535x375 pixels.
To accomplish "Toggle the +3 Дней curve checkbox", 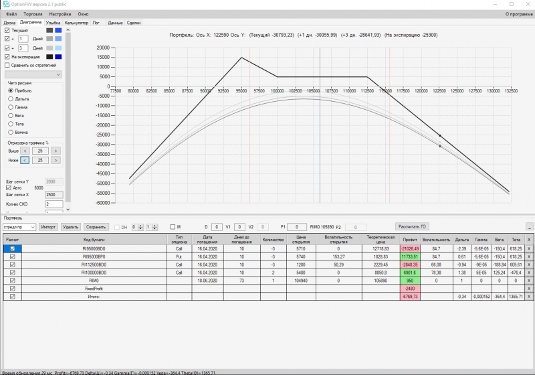I will (x=7, y=48).
